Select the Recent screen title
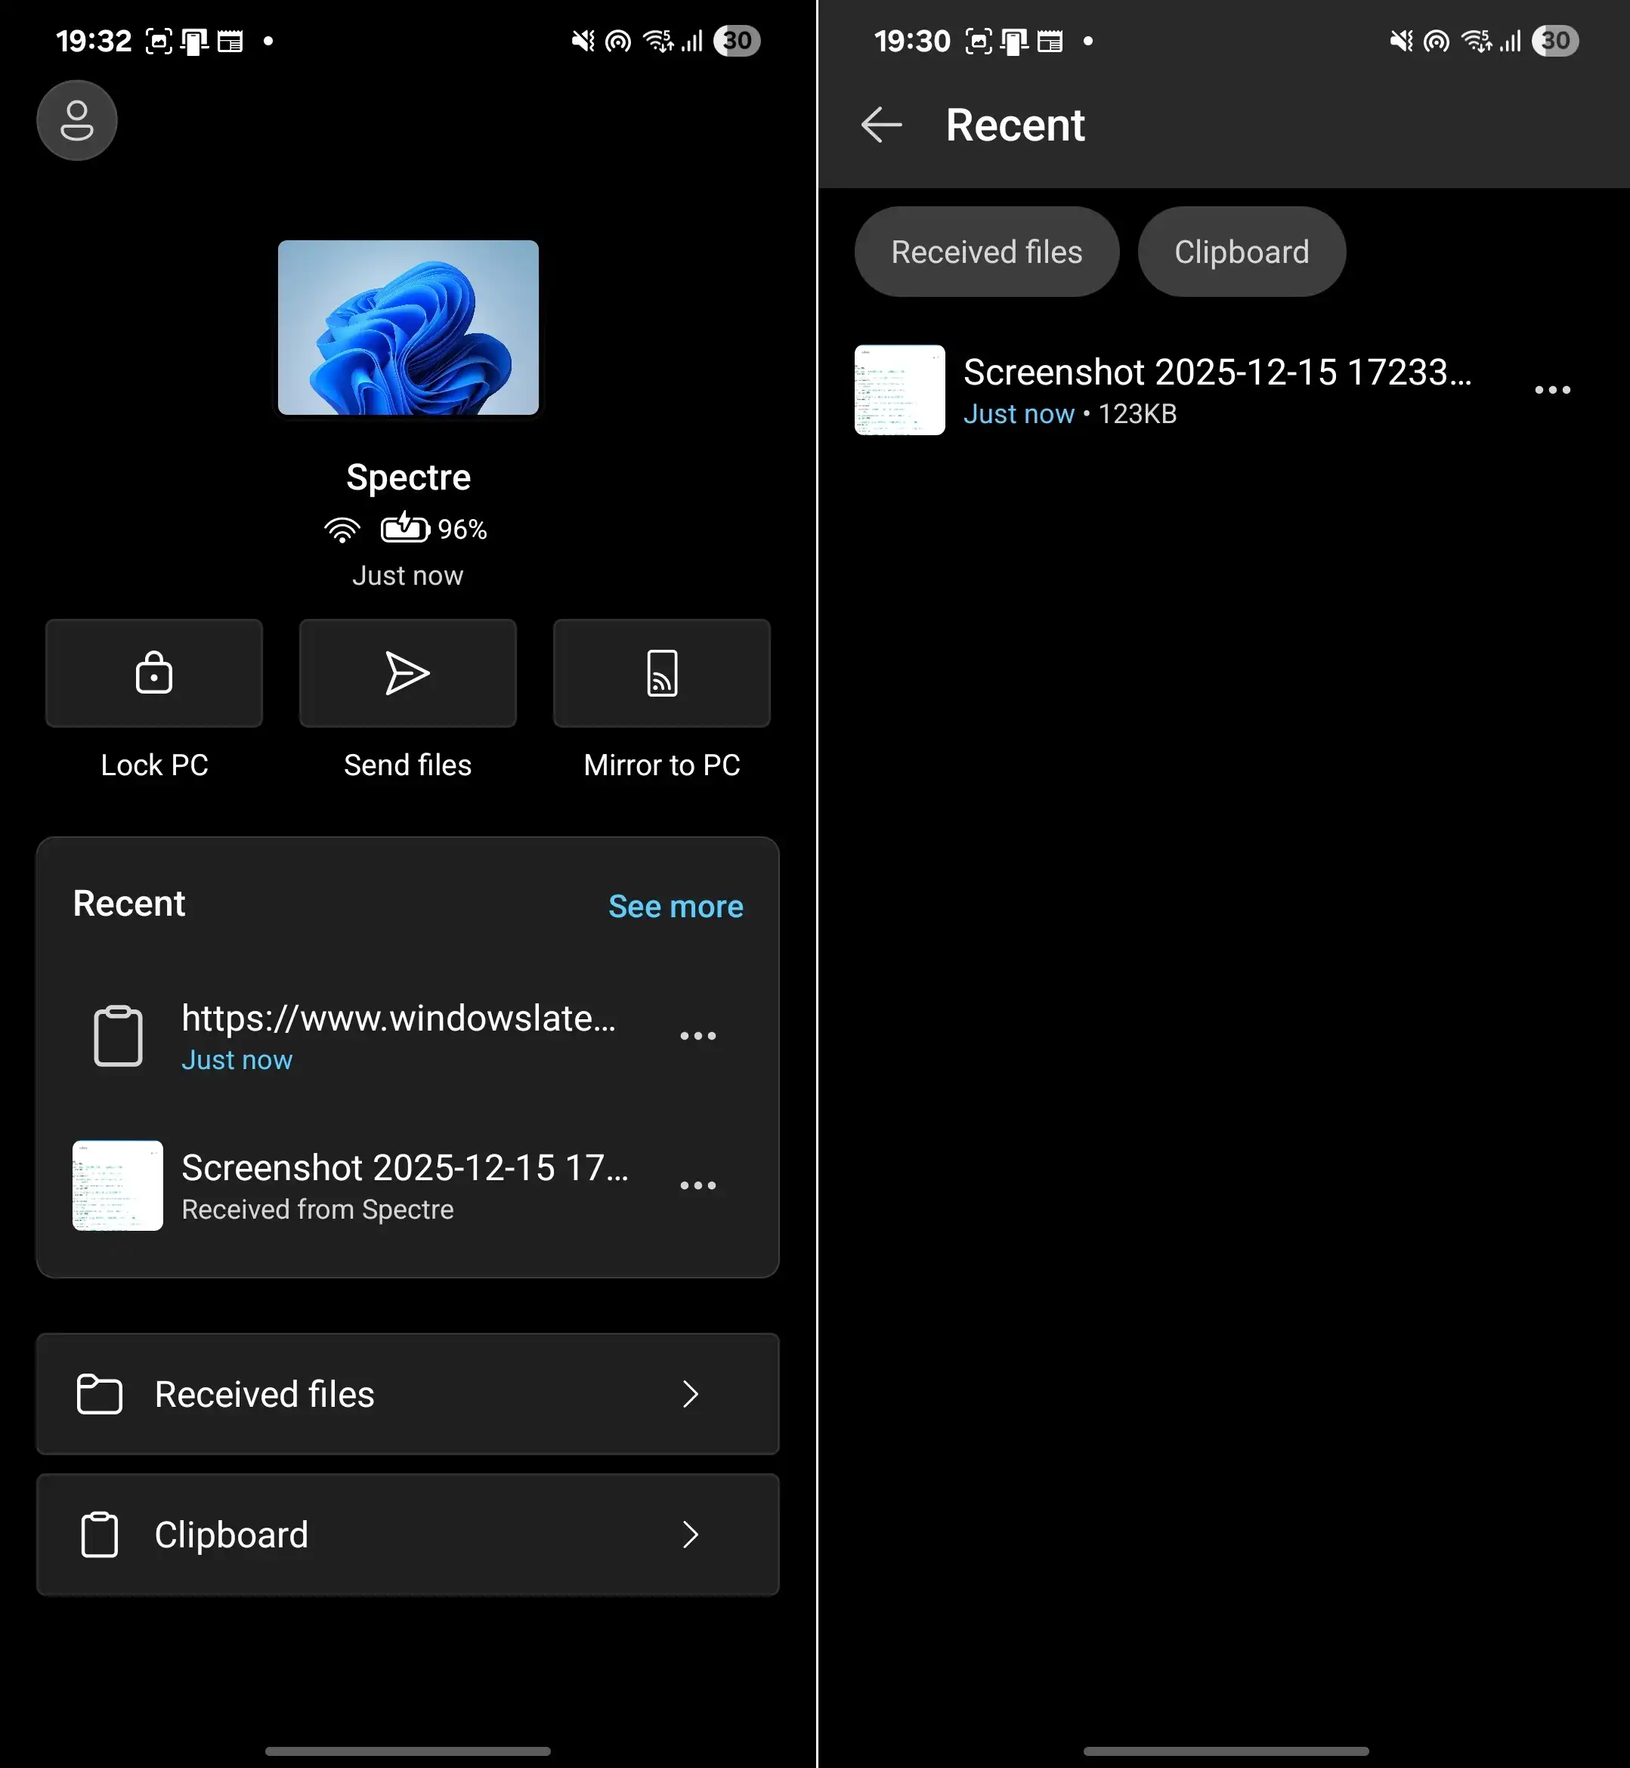This screenshot has height=1768, width=1630. pyautogui.click(x=1015, y=125)
